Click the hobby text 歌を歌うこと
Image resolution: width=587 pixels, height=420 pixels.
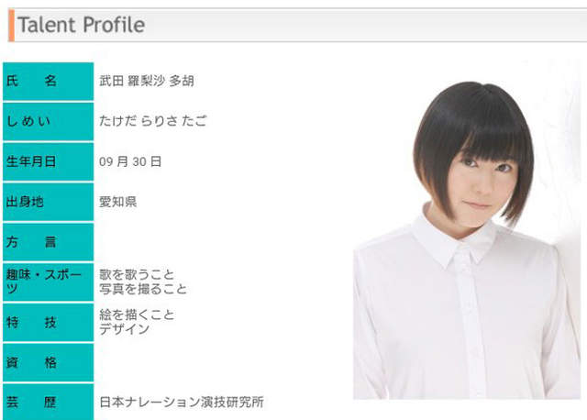coord(137,275)
